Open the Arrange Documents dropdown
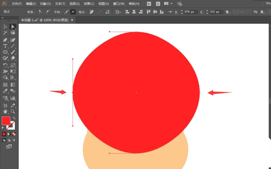This screenshot has height=169, width=271. (x=168, y=4)
